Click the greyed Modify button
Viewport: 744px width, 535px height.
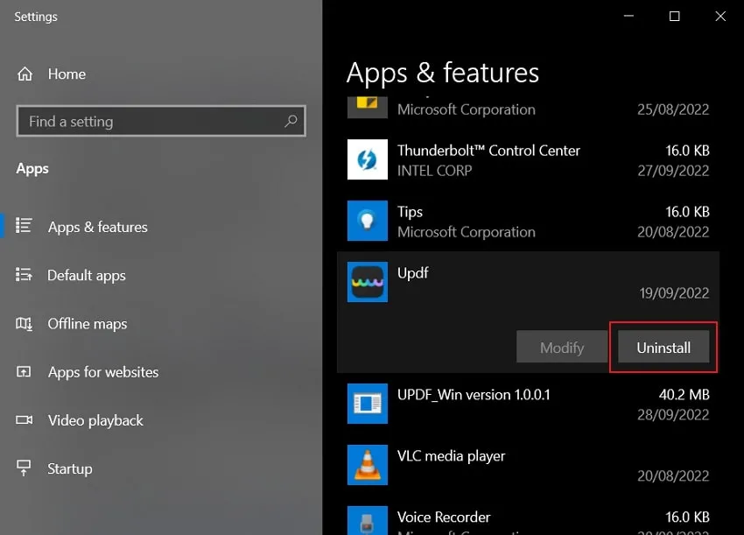point(562,347)
